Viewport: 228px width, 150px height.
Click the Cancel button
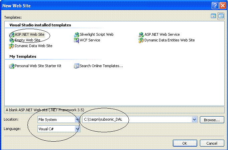coord(212,143)
